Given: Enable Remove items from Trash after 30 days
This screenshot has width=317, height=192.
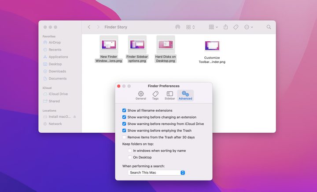Looking at the screenshot, I should [x=124, y=137].
